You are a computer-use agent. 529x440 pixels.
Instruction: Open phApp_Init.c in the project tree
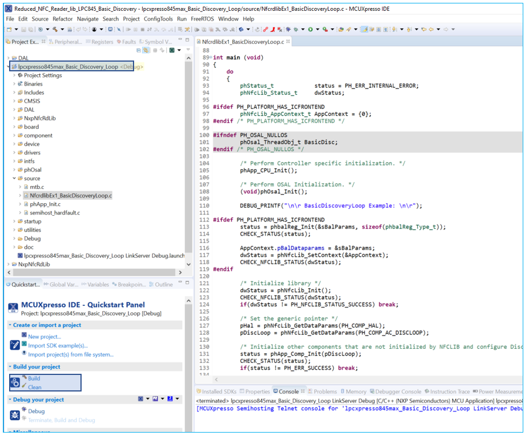[x=45, y=204]
